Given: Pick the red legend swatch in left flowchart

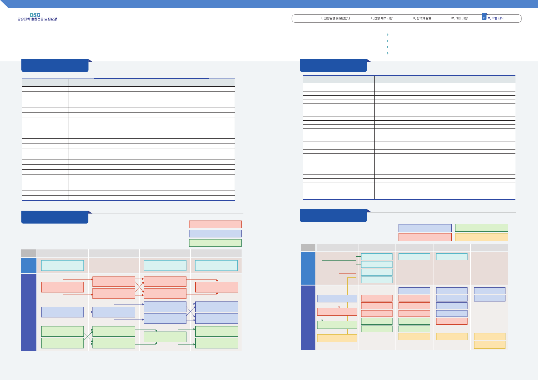Looking at the screenshot, I should pyautogui.click(x=215, y=224).
